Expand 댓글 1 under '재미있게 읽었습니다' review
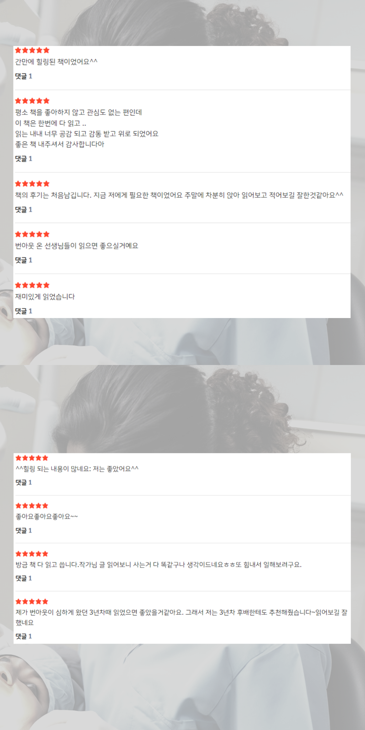This screenshot has width=365, height=730. 24,311
